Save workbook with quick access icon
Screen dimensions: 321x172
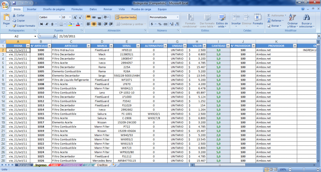pyautogui.click(x=14, y=3)
